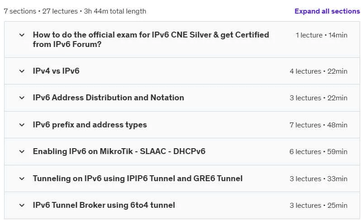Toggle chevron for IPv6 Tunnel Broker section
This screenshot has width=361, height=220.
(22, 205)
